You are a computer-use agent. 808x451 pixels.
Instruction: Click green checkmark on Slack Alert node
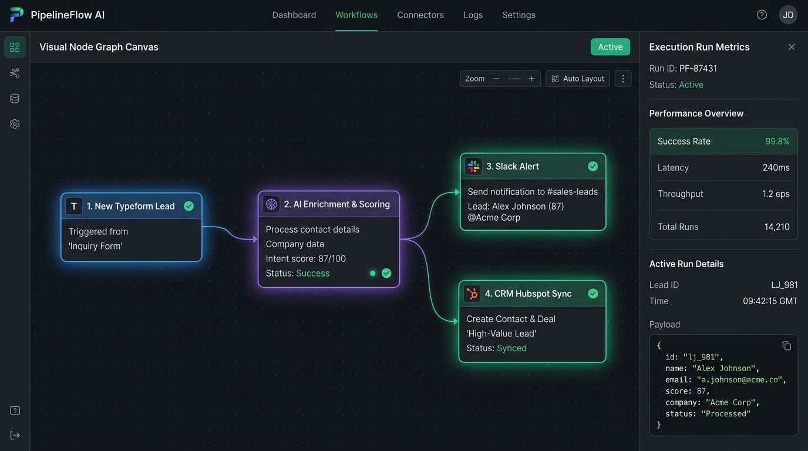click(593, 166)
